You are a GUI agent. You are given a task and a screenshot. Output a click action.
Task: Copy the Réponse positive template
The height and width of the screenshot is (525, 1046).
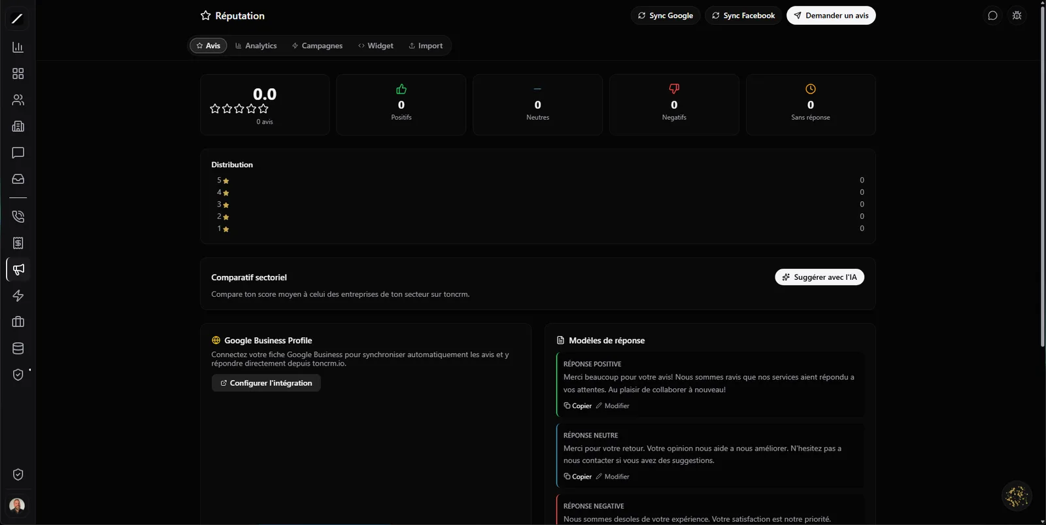pos(578,406)
